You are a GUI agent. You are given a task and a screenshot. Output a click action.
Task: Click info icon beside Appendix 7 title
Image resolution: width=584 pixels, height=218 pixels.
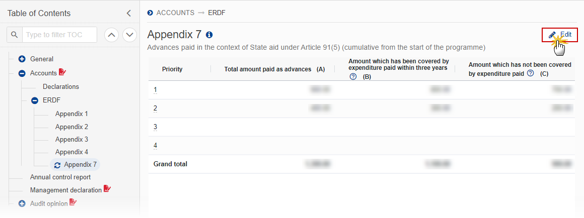pos(209,35)
